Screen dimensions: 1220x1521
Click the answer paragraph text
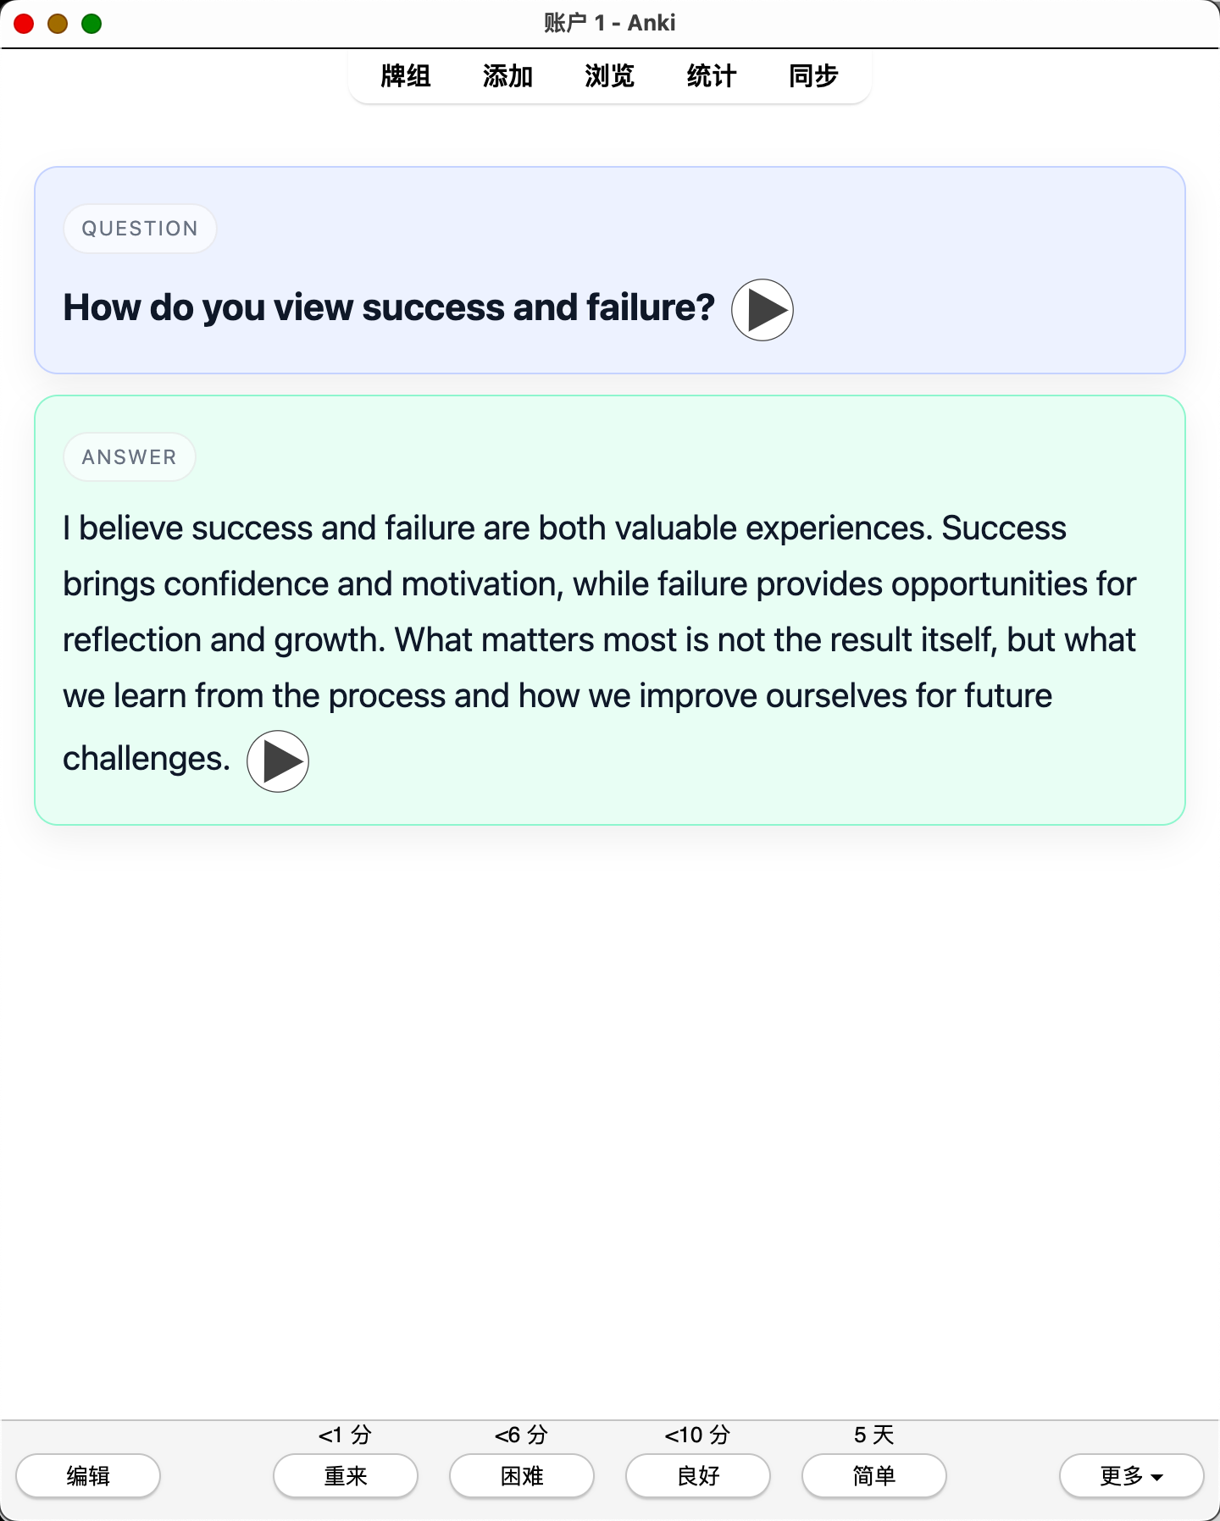click(x=599, y=641)
